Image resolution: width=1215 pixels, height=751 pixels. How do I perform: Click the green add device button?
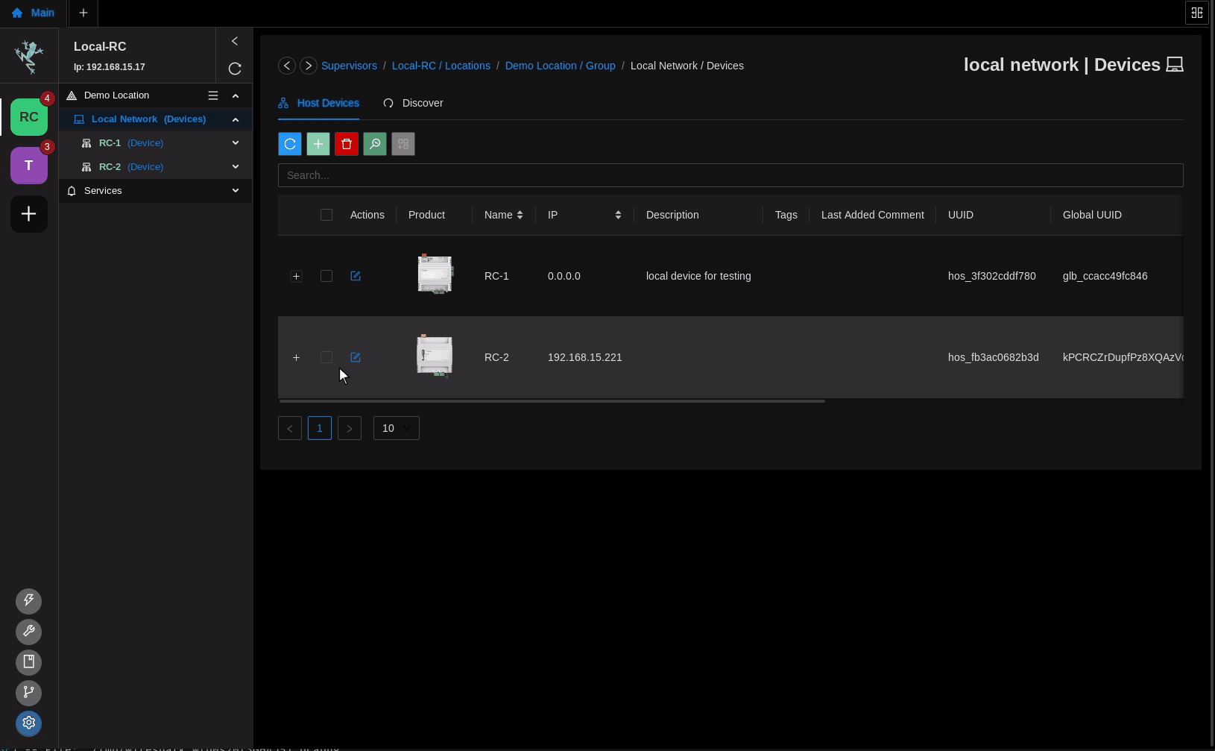(318, 144)
